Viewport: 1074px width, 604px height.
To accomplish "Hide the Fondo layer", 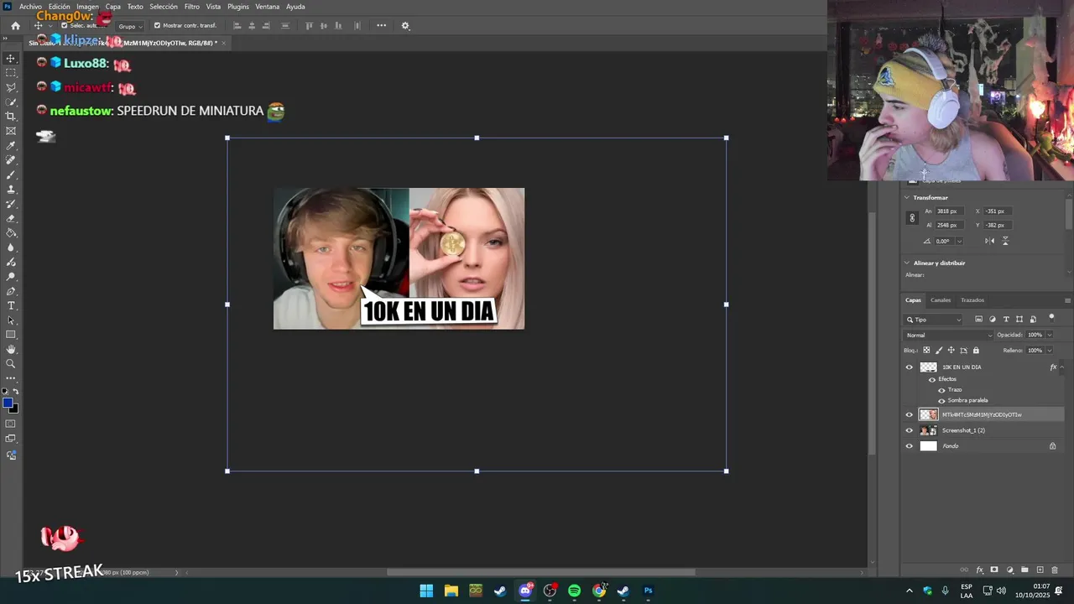I will point(909,446).
